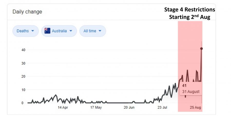Click the 17 May axis label
Screen dimensions: 231x119
[96, 107]
